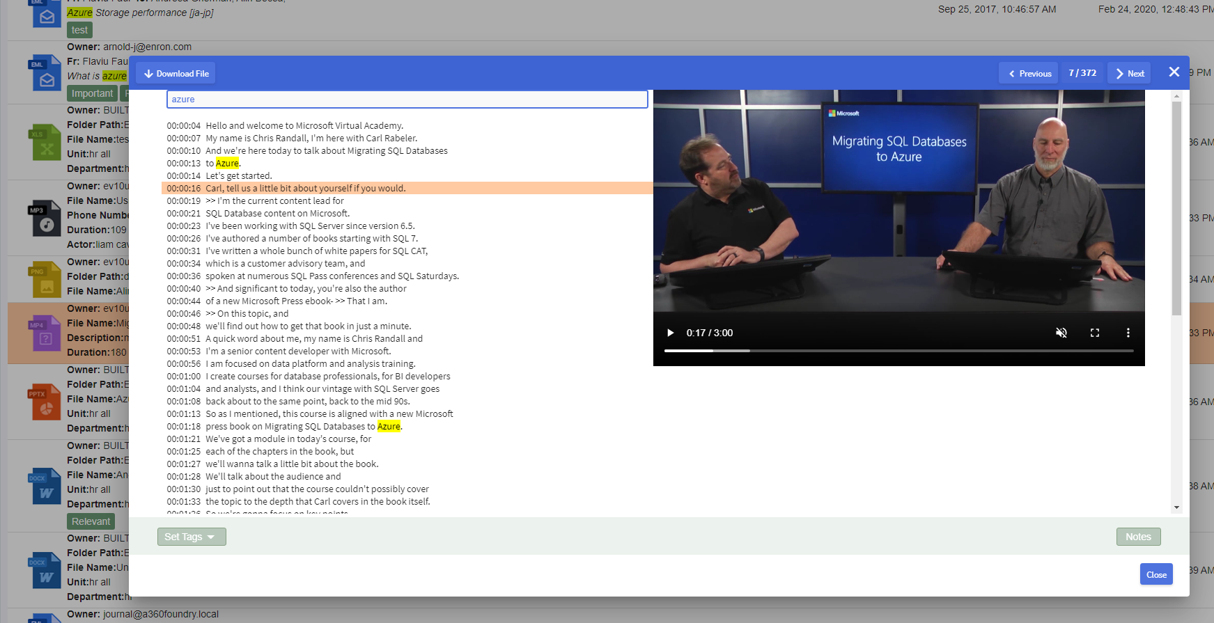Click the XLS spreadsheet file icon
1214x623 pixels.
45,143
